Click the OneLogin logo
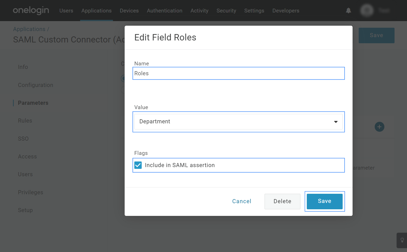 (x=31, y=10)
